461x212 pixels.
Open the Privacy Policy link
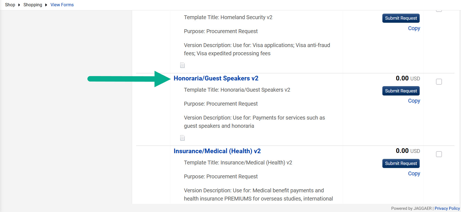447,208
